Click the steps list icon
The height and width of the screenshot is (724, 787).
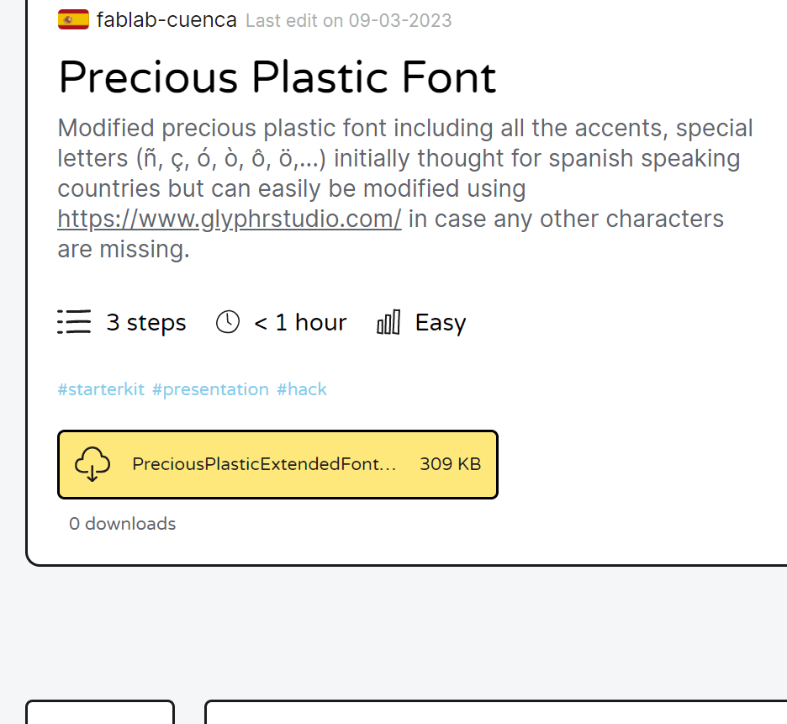(74, 322)
